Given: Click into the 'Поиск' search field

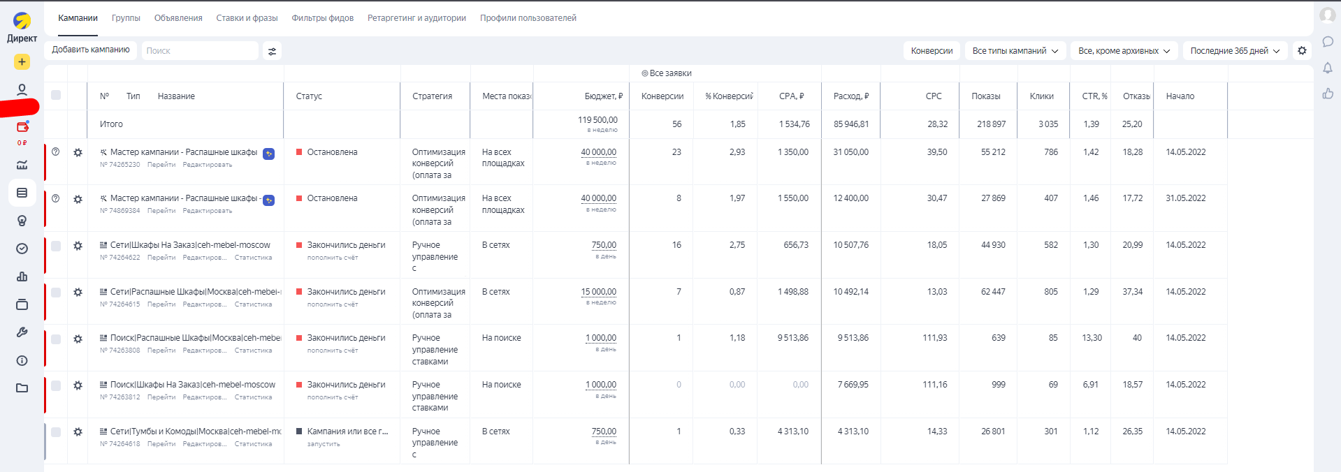Looking at the screenshot, I should tap(200, 51).
